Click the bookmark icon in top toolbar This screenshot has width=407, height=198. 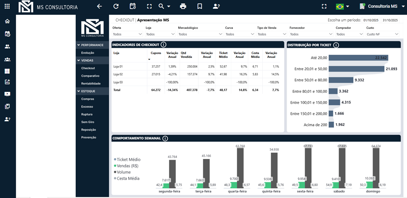pyautogui.click(x=199, y=6)
